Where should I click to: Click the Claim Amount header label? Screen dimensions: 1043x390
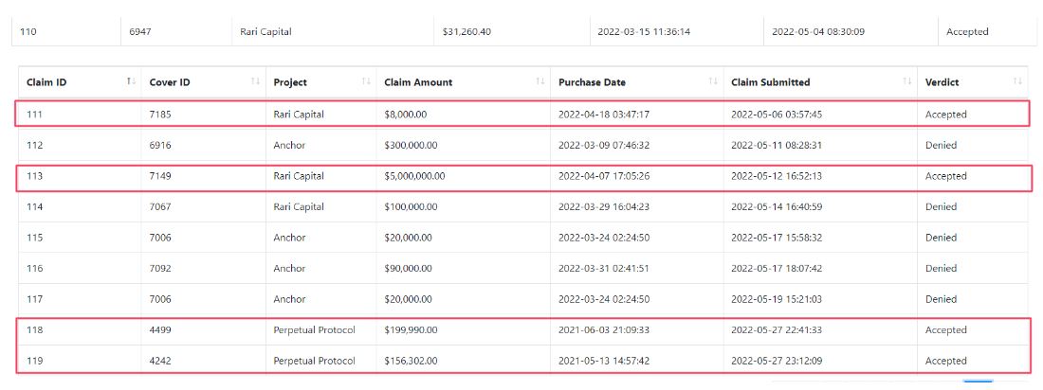pyautogui.click(x=418, y=82)
